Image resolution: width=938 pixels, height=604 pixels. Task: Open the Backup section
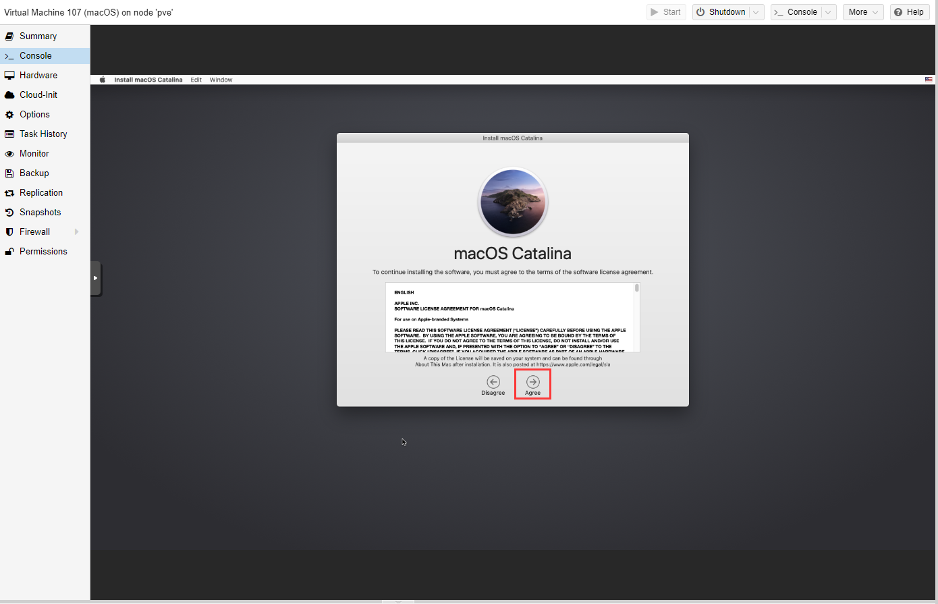pos(34,173)
